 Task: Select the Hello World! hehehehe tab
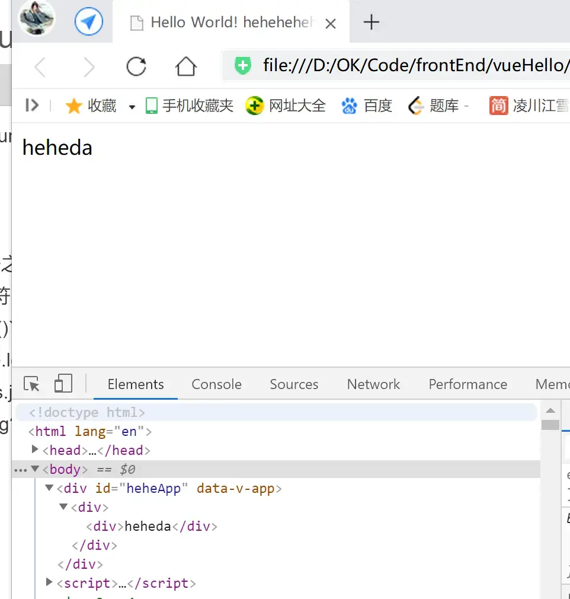tap(231, 22)
